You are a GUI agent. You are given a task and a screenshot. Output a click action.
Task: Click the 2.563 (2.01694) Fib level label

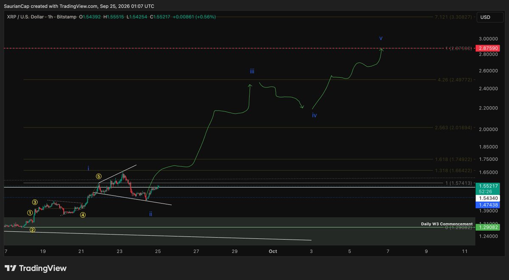click(x=453, y=128)
